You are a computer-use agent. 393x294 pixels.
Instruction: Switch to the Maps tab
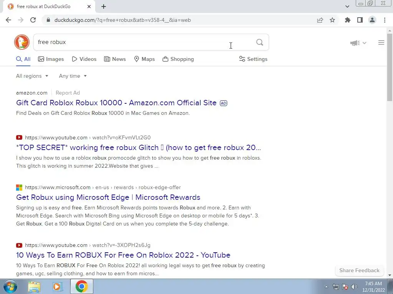coord(144,59)
